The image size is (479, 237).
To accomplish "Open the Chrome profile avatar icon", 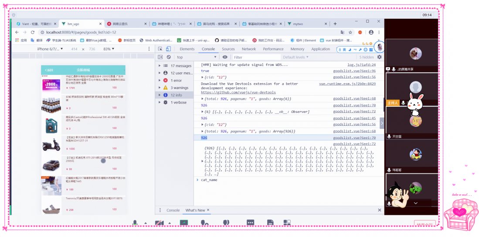I will (x=371, y=32).
